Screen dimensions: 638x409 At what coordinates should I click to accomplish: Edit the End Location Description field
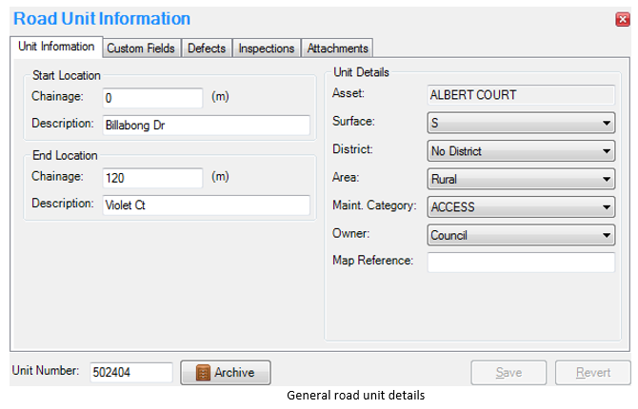[206, 204]
